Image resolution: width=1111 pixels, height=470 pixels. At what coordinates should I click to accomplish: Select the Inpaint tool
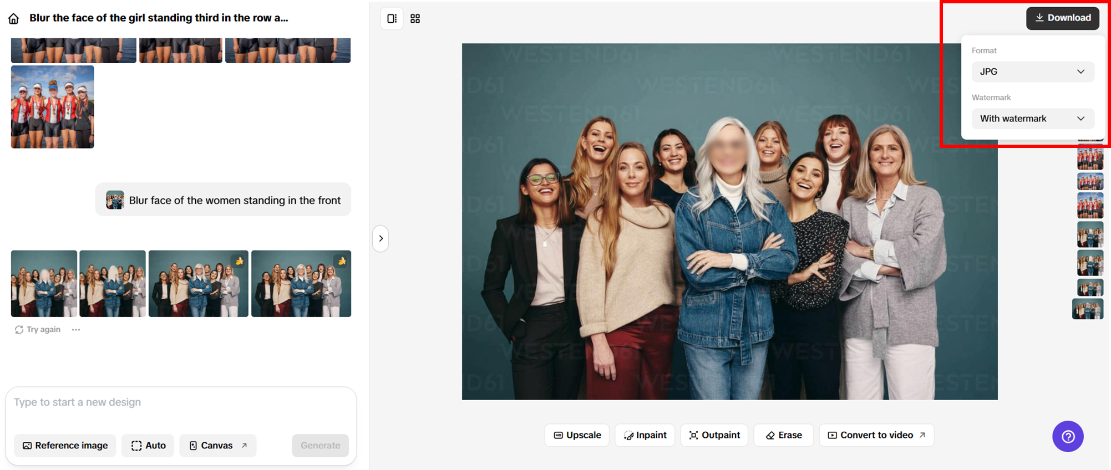tap(645, 435)
